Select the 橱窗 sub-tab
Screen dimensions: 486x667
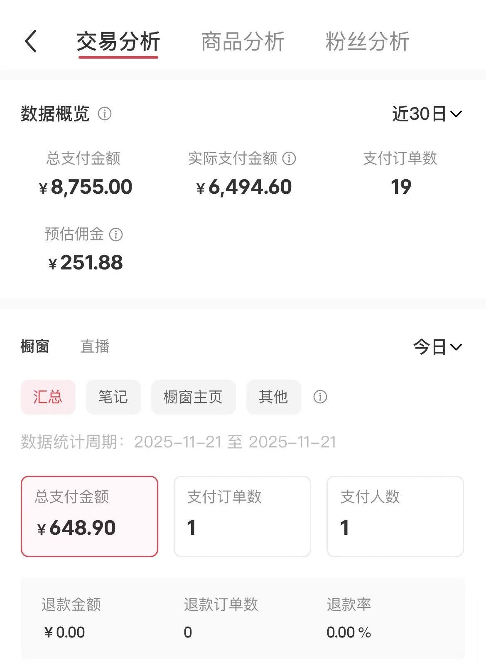35,346
